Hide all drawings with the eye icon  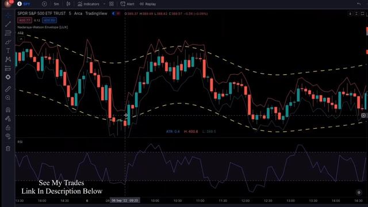[8, 136]
